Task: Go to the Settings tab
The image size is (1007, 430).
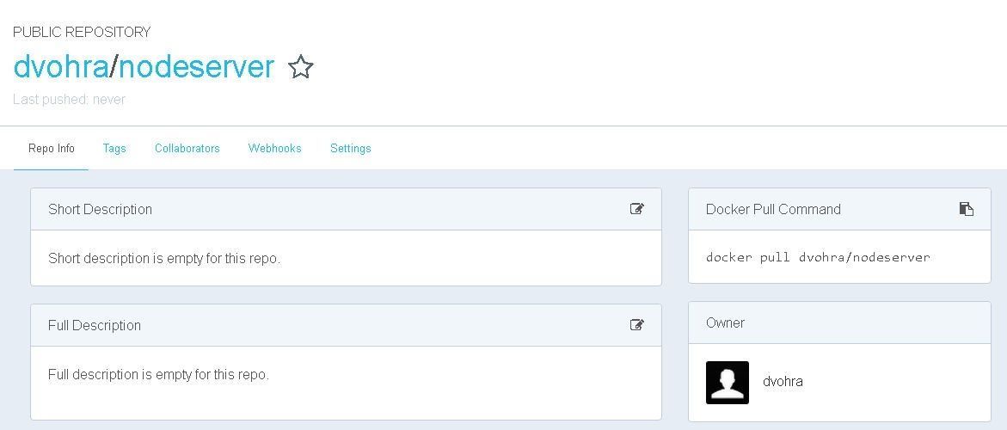Action: (351, 148)
